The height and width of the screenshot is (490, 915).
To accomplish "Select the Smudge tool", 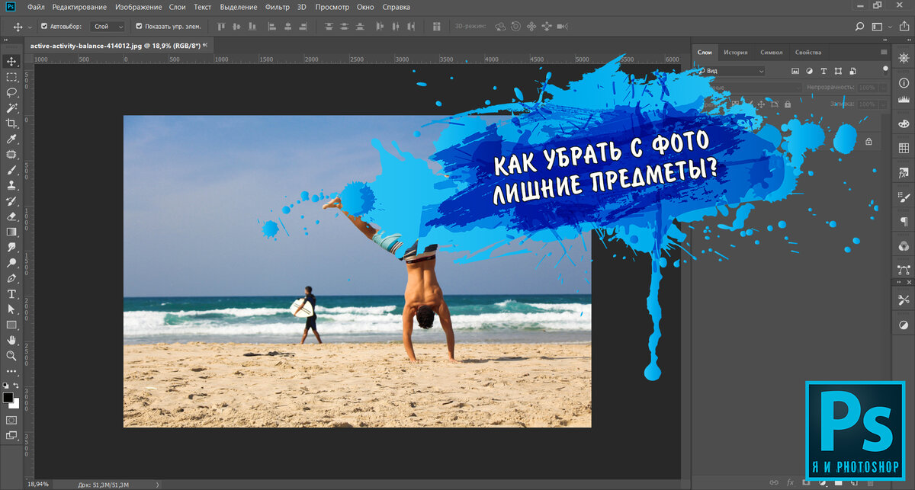I will [x=11, y=248].
